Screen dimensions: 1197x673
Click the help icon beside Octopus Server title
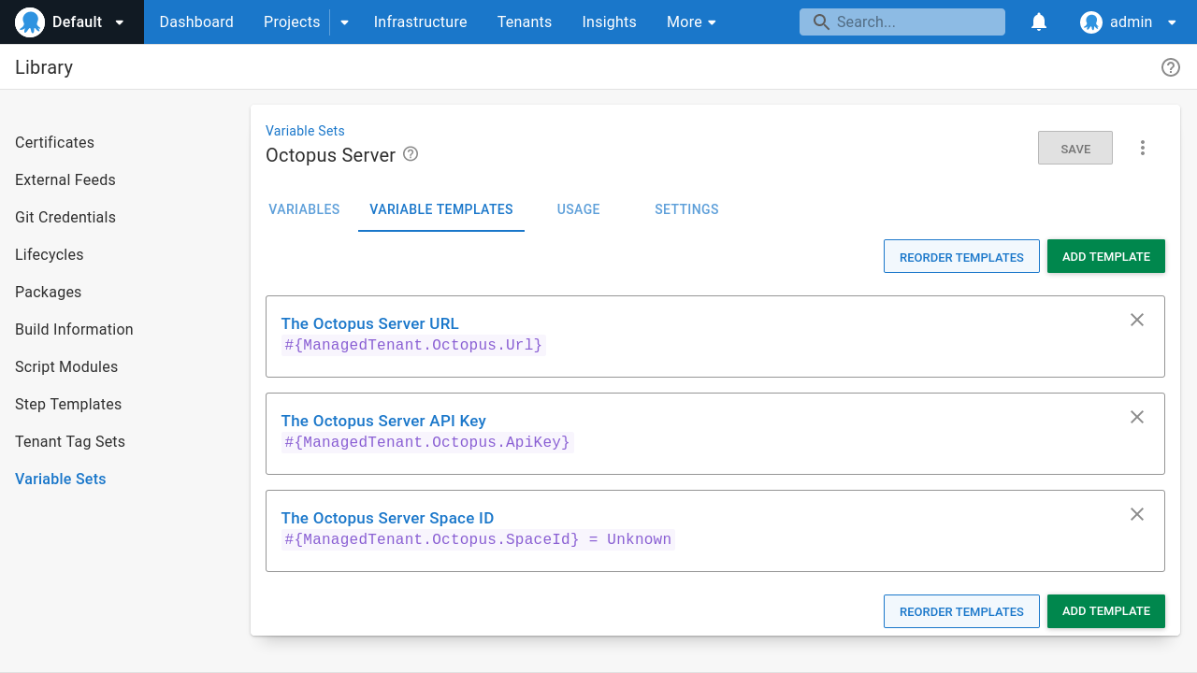click(411, 154)
